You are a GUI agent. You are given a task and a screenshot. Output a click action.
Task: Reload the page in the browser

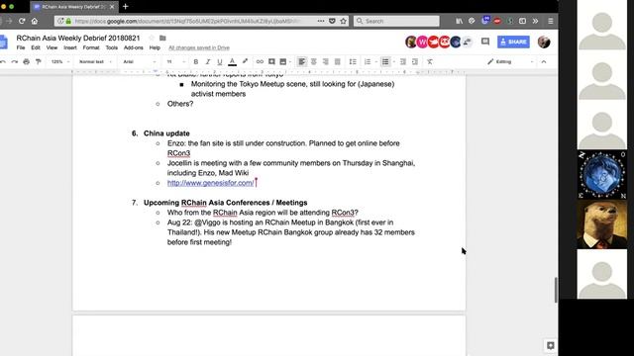(22, 21)
